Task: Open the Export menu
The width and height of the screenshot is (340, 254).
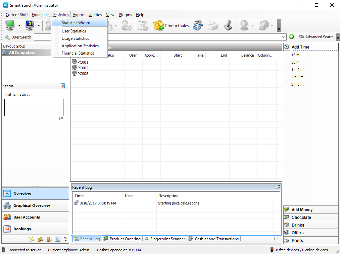Action: click(79, 15)
